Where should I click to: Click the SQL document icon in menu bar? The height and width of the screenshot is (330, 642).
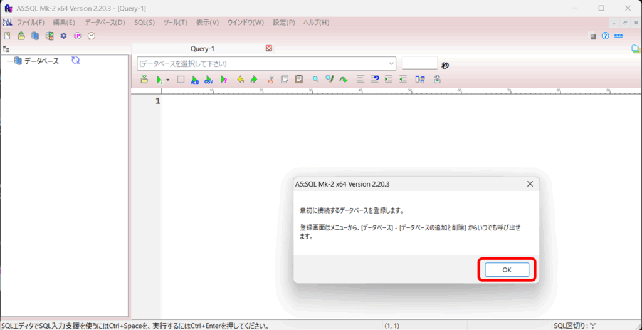pyautogui.click(x=7, y=23)
